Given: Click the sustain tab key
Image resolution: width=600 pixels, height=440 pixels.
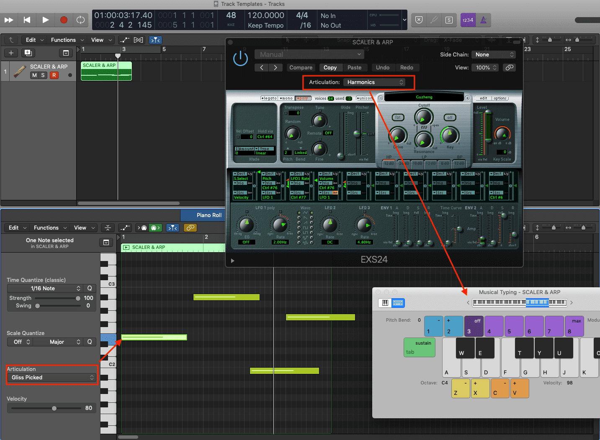Looking at the screenshot, I should (420, 348).
